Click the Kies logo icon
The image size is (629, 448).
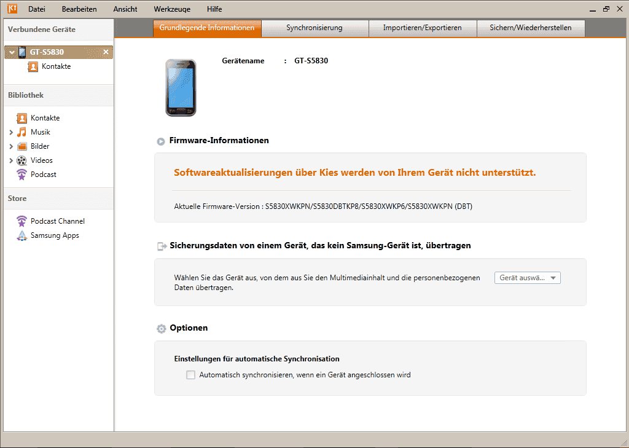[x=12, y=9]
